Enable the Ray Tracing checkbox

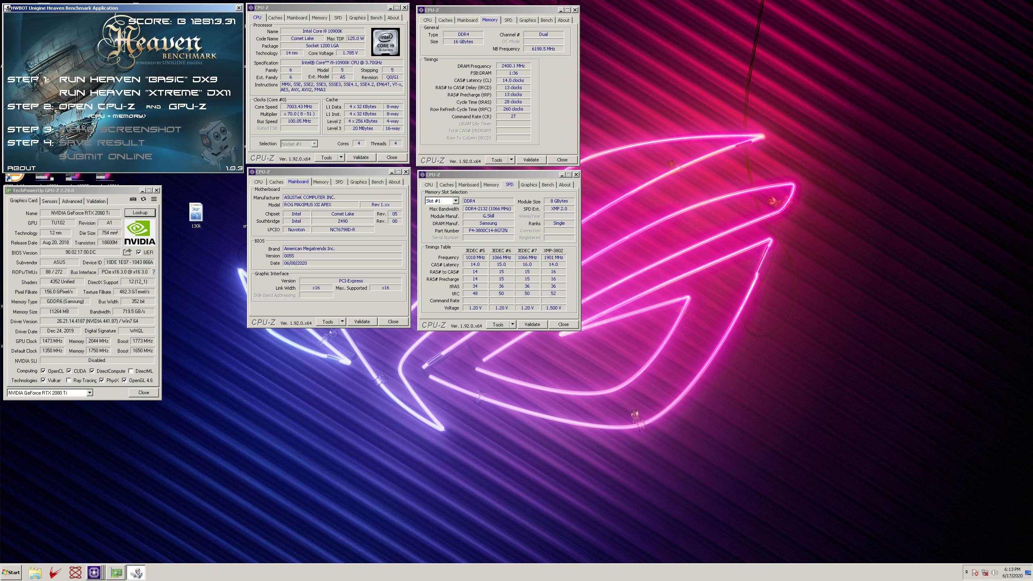[x=69, y=380]
